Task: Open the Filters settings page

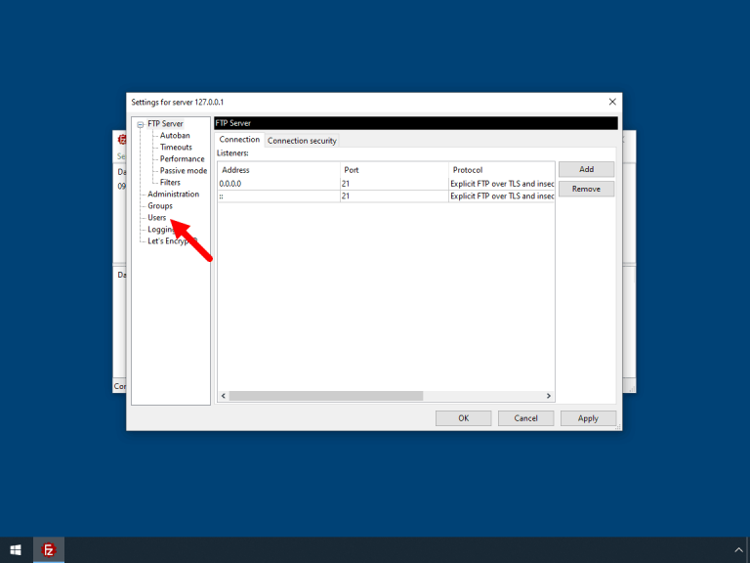Action: click(x=170, y=183)
